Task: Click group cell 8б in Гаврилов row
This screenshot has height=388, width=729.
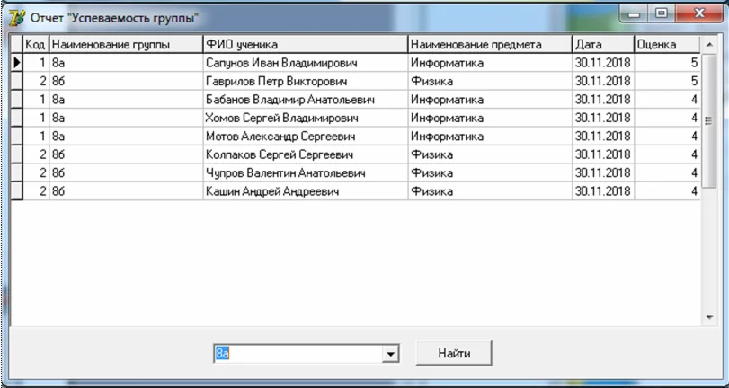Action: pyautogui.click(x=126, y=82)
